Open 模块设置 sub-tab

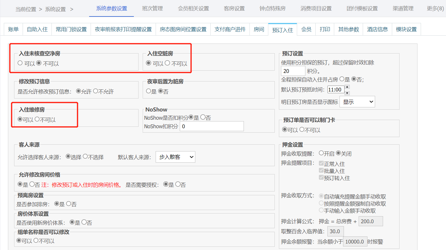coord(406,29)
